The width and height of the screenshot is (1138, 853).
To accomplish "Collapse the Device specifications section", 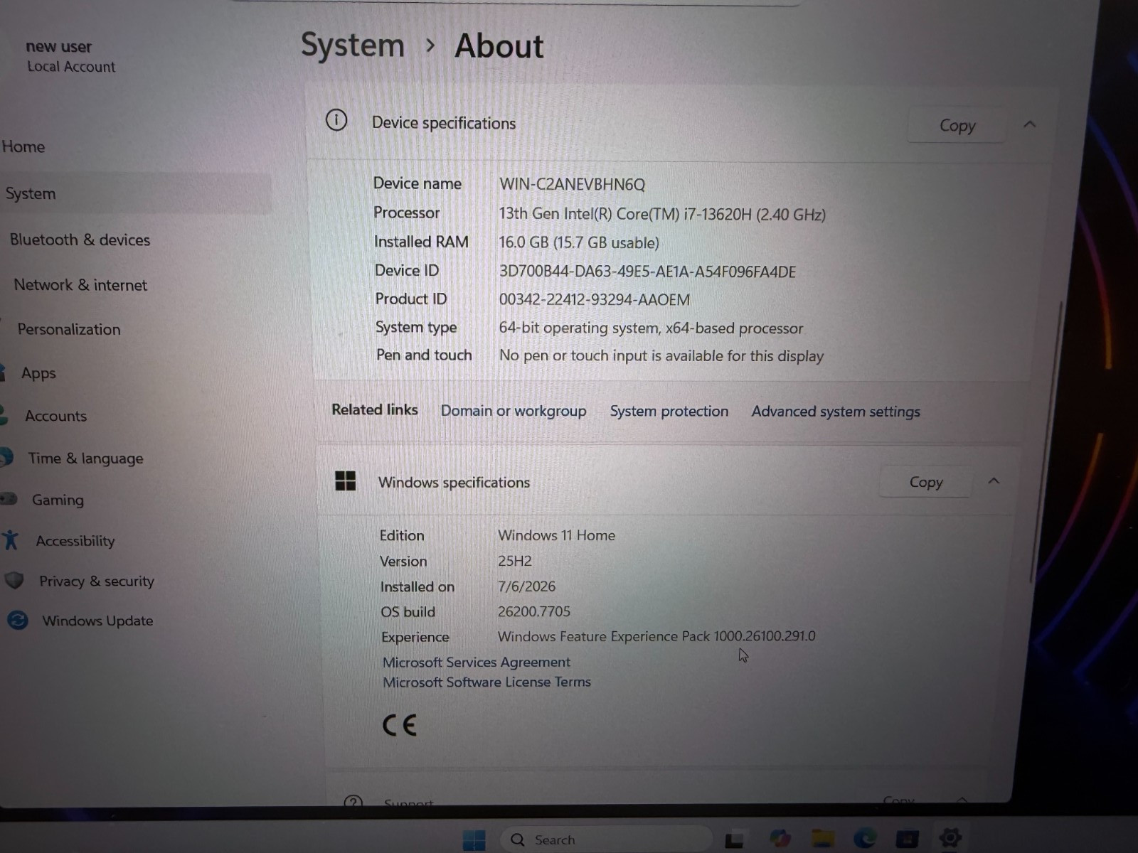I will point(1029,125).
